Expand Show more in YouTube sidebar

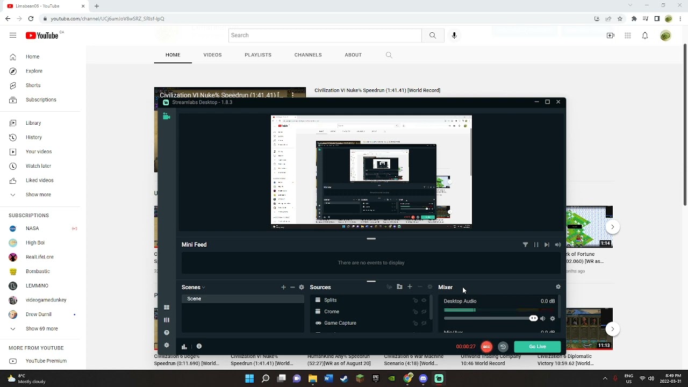(x=40, y=195)
